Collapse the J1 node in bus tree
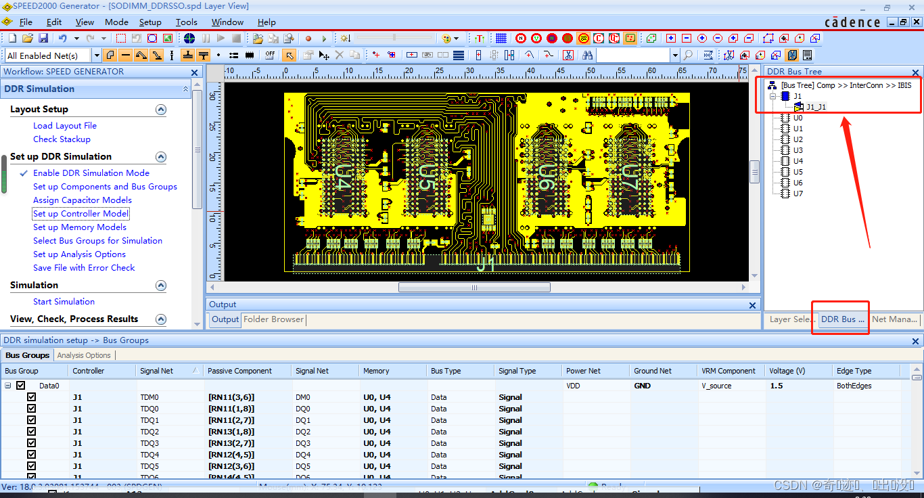Image resolution: width=924 pixels, height=498 pixels. click(x=774, y=97)
